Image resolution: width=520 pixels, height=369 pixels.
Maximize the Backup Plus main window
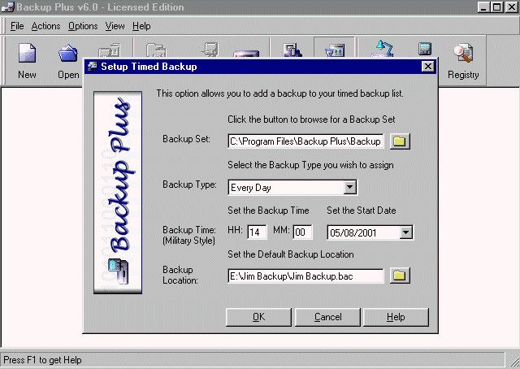[497, 7]
